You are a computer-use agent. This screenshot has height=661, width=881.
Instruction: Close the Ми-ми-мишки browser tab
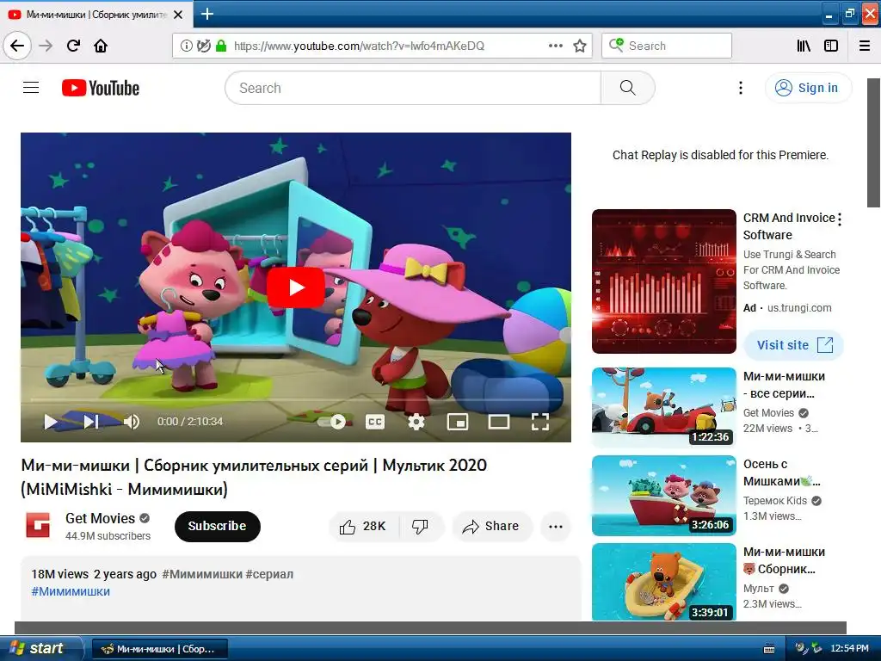178,15
